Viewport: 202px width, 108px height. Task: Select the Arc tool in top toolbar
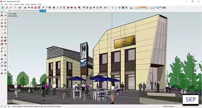[x=15, y=7]
